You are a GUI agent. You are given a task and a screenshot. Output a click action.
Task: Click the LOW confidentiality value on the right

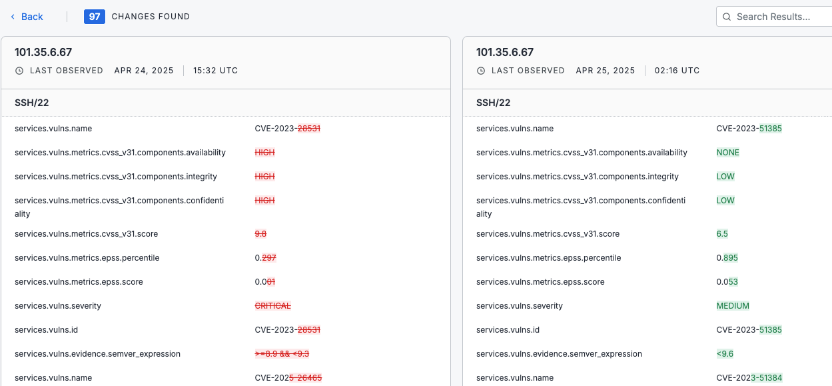tap(725, 201)
